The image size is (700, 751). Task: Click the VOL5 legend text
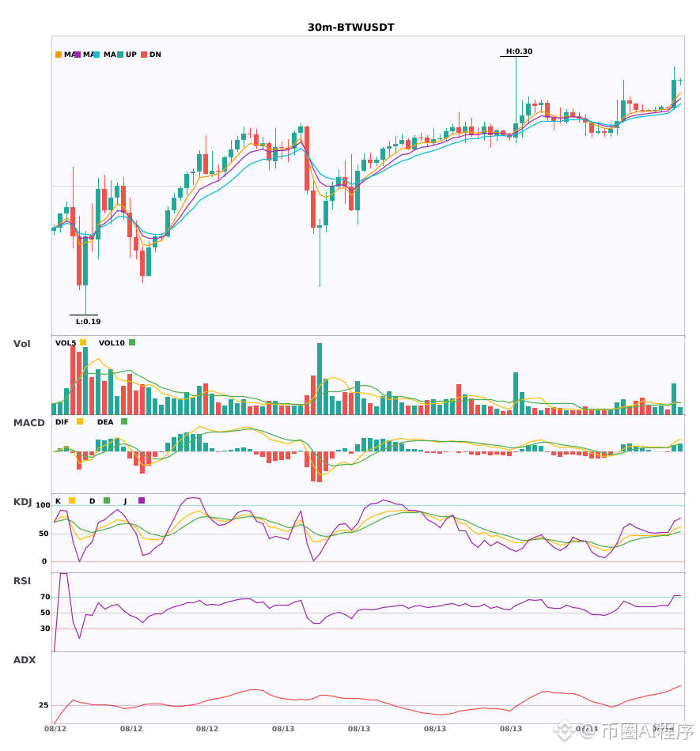coord(66,343)
